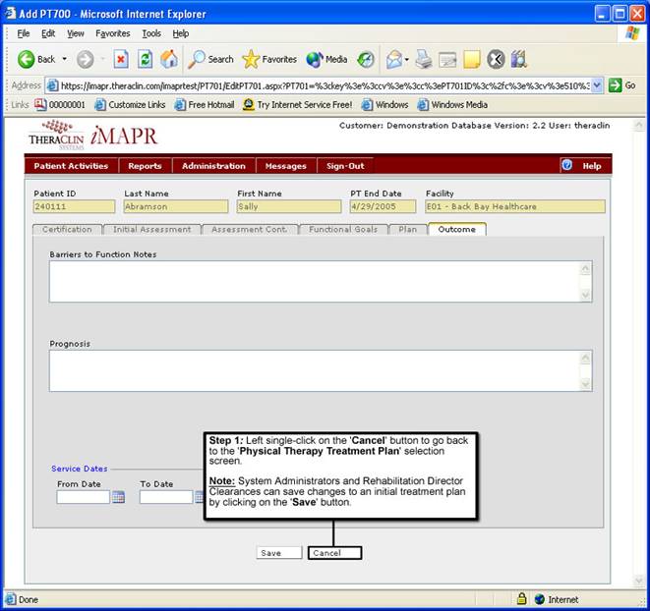Open the Favorites star button

(x=269, y=59)
